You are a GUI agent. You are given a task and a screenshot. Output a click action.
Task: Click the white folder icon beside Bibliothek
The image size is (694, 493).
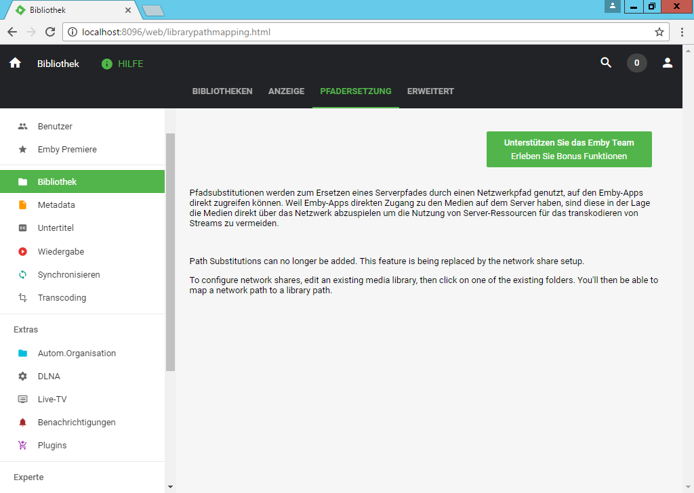(22, 181)
